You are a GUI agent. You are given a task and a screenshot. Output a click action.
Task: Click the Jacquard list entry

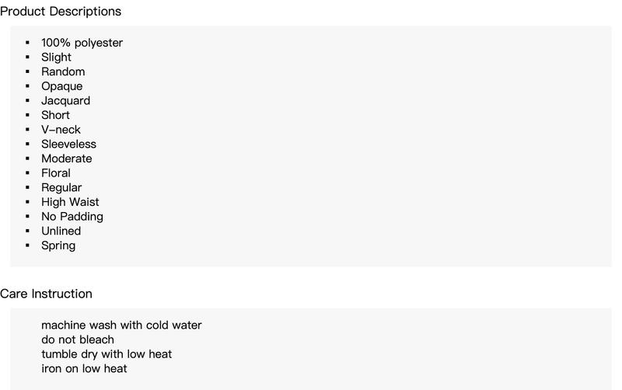[x=66, y=101]
